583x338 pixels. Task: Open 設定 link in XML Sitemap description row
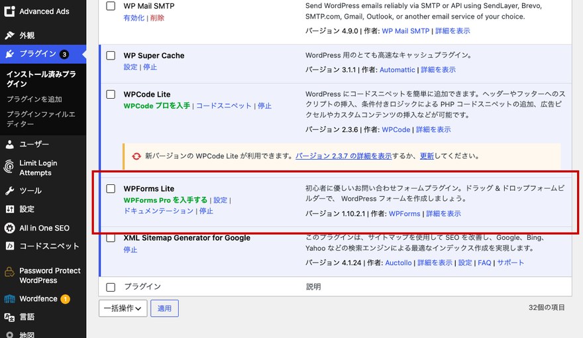465,263
